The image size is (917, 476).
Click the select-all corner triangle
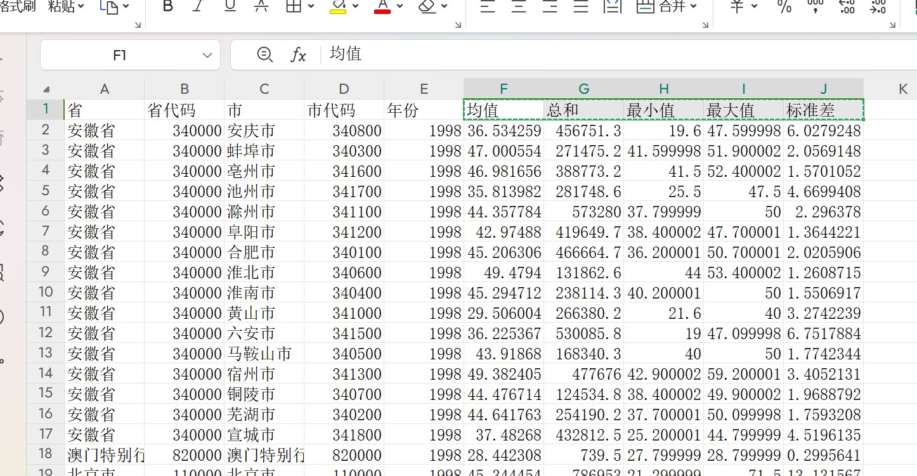46,89
